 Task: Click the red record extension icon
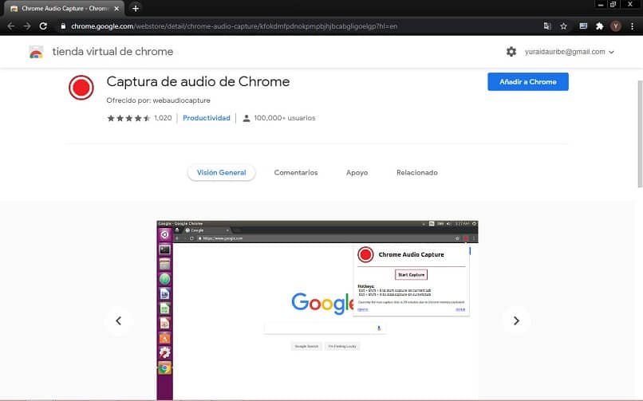[81, 87]
